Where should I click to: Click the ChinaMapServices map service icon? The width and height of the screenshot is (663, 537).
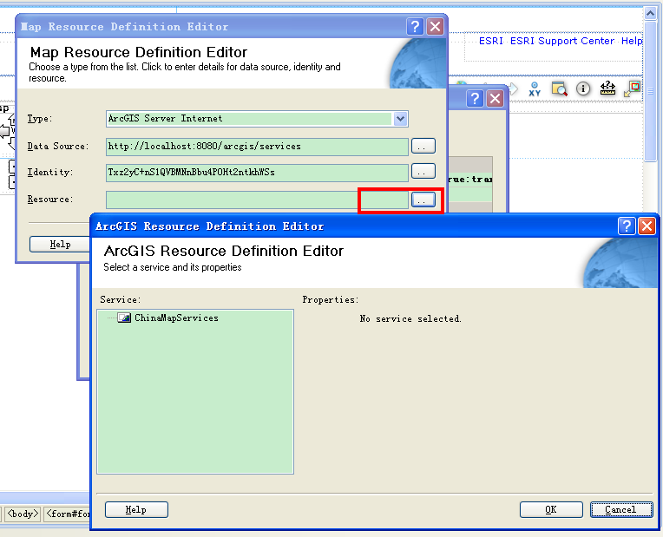coord(124,318)
